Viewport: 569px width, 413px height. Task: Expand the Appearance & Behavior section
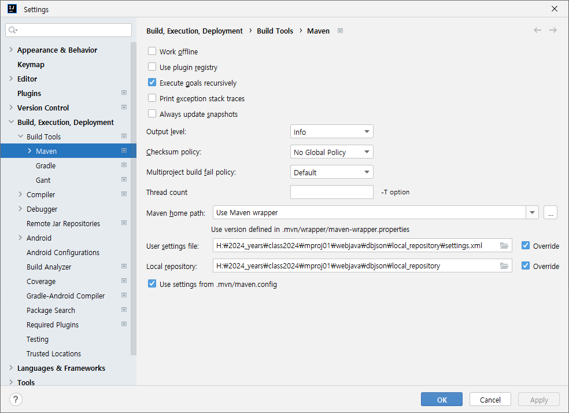11,50
